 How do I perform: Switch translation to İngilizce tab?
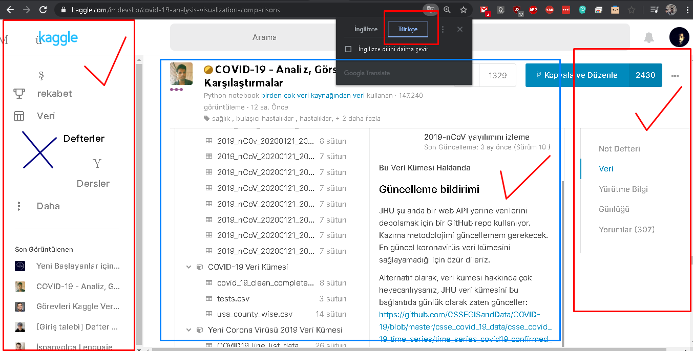(x=366, y=29)
